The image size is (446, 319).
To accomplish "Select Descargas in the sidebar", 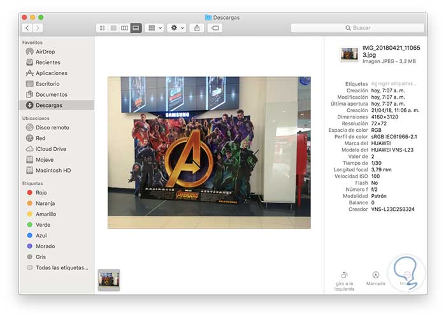I will pos(56,105).
